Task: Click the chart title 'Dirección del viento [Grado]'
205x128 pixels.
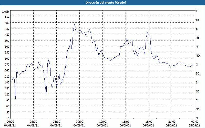Action: click(x=106, y=3)
